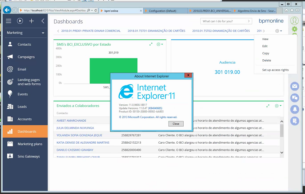Close the bpm'online browser tab

pos(141,11)
